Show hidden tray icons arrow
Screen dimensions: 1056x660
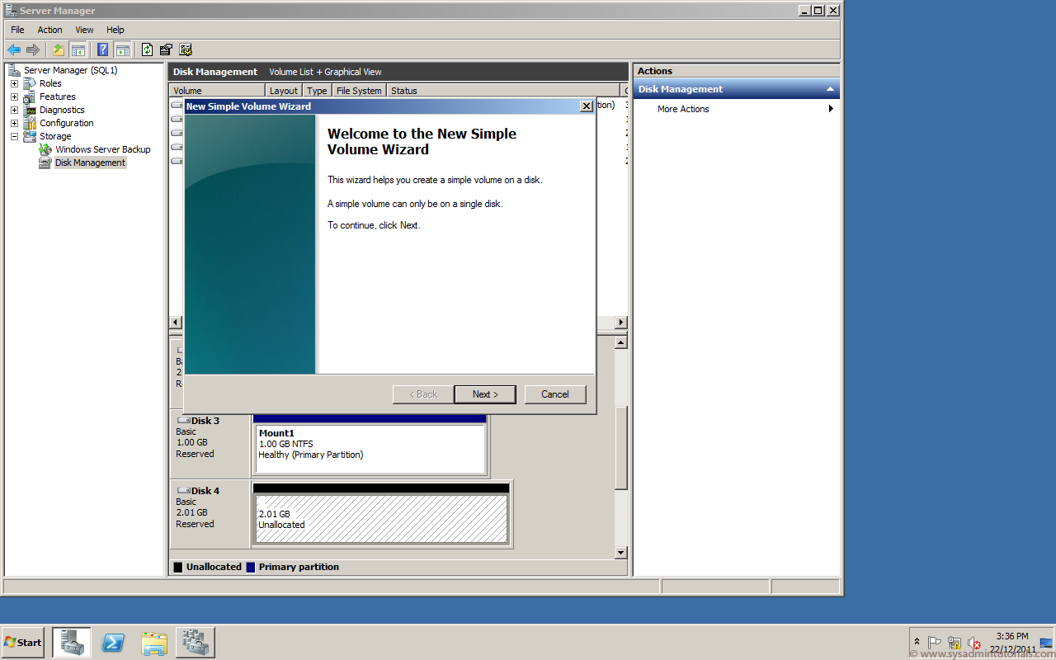click(917, 642)
